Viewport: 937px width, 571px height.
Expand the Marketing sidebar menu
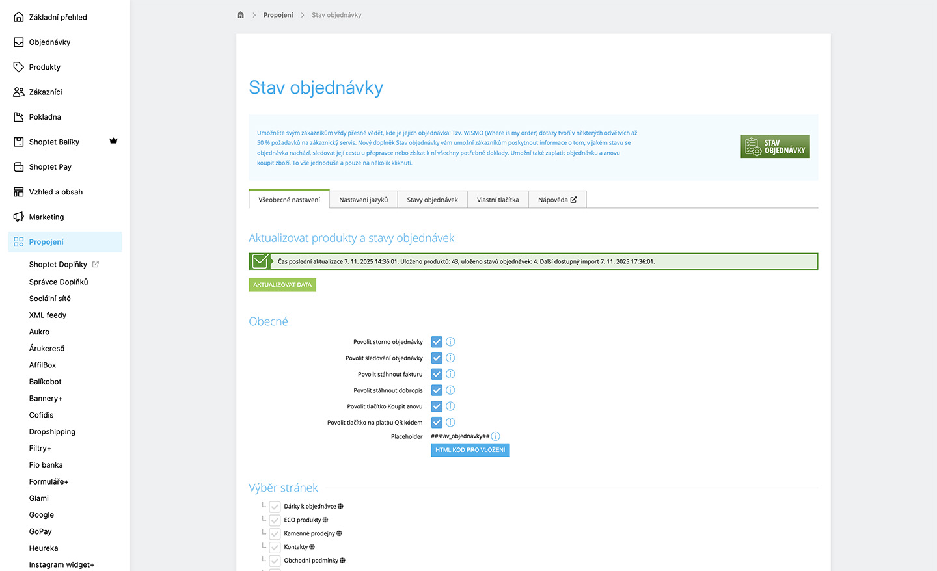tap(46, 217)
